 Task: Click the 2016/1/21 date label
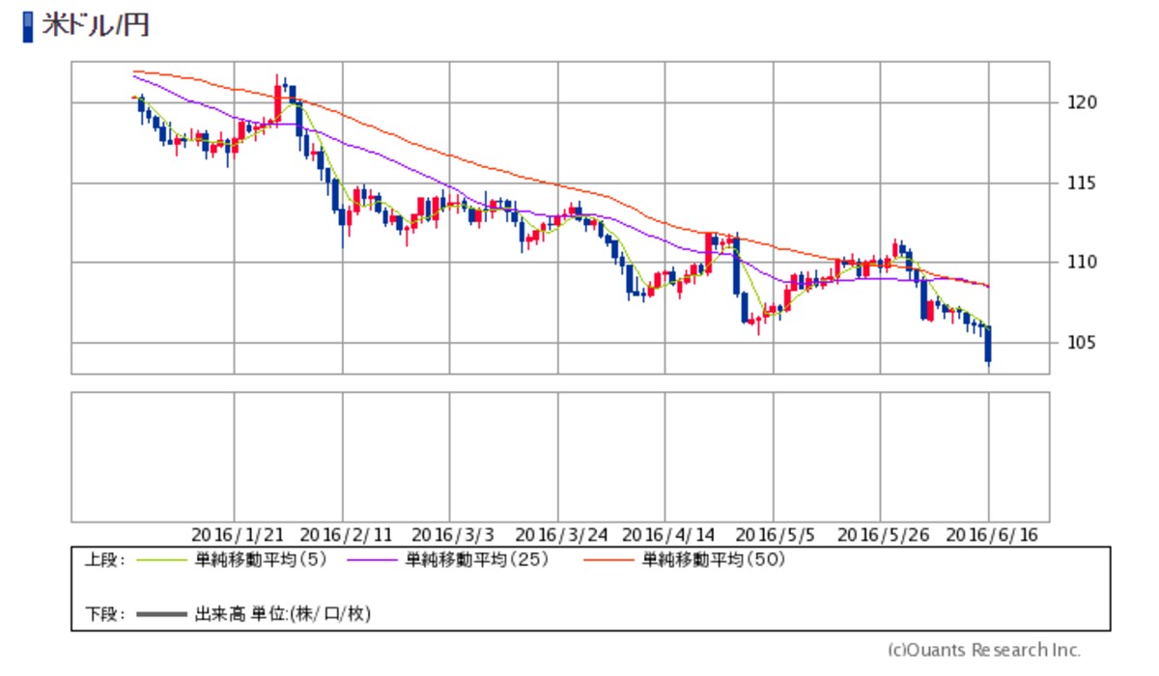[238, 534]
